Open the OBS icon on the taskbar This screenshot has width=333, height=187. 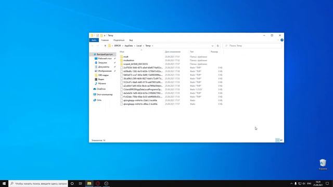(x=106, y=183)
